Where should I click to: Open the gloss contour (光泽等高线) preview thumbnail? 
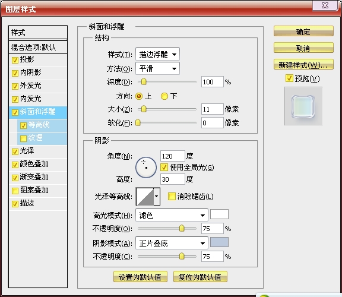tap(145, 197)
